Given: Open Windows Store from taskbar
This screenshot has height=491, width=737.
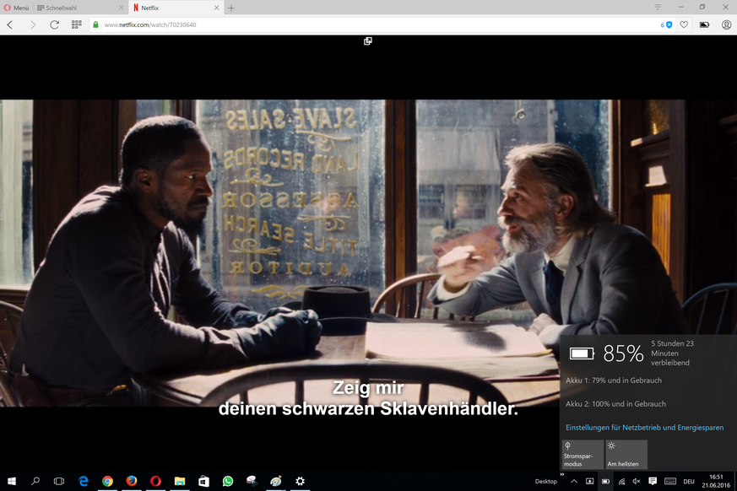Looking at the screenshot, I should [x=203, y=481].
